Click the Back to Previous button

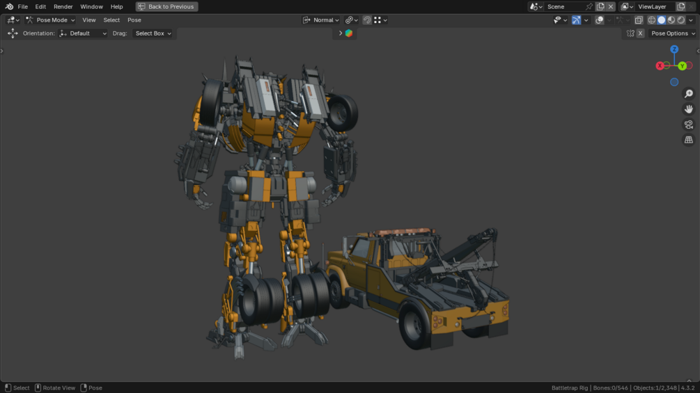166,7
